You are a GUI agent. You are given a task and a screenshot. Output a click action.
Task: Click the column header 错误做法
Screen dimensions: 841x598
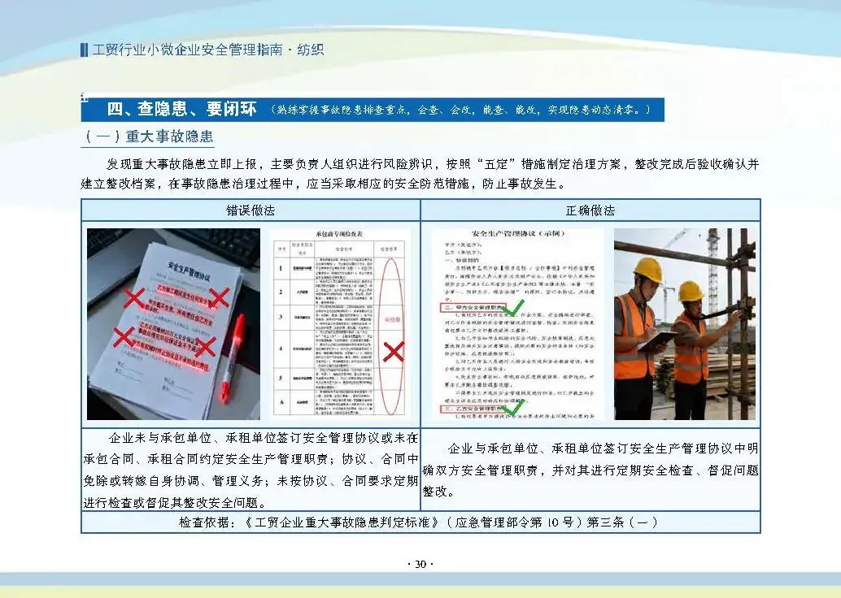tap(251, 210)
